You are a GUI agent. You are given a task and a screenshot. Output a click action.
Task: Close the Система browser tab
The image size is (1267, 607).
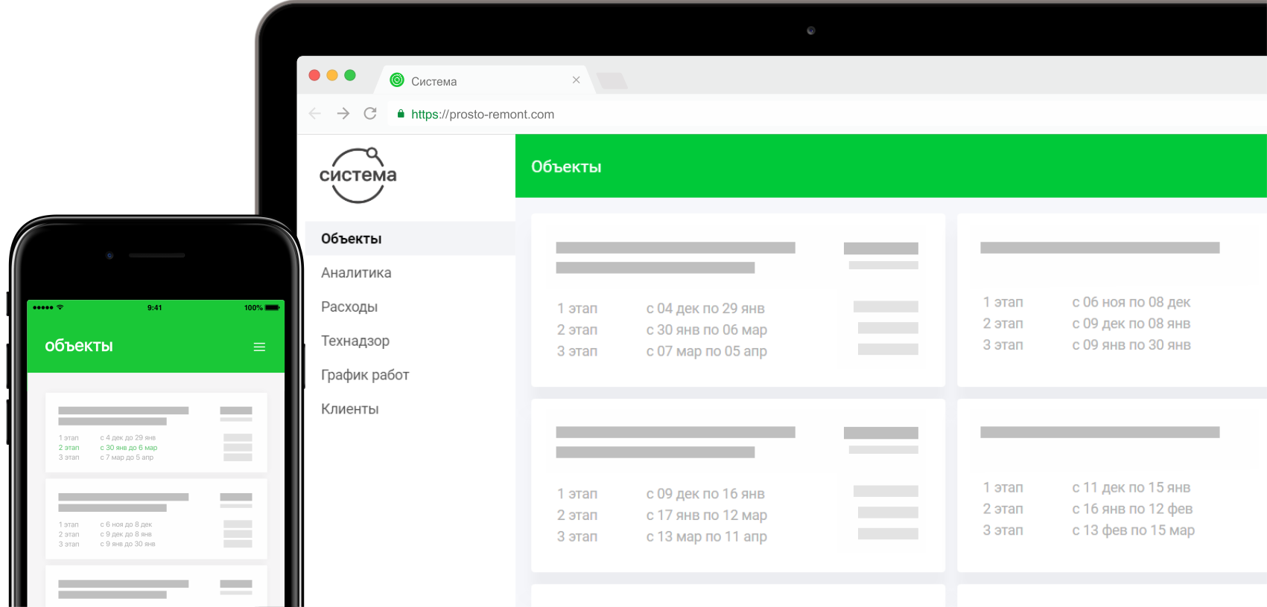point(576,80)
